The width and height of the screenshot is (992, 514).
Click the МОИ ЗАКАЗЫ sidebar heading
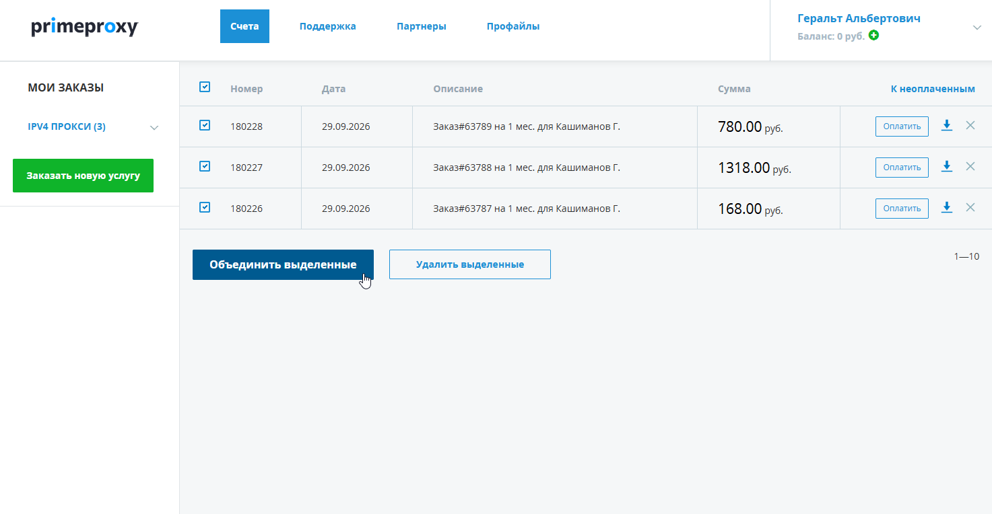tap(66, 87)
